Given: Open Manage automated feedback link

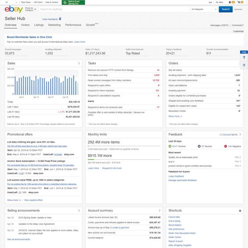Looking at the screenshot, I should pos(183,180).
